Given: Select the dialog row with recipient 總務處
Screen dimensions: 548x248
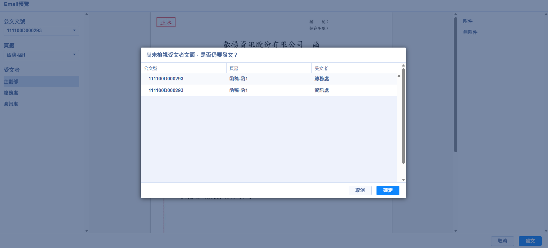Looking at the screenshot, I should pos(268,79).
